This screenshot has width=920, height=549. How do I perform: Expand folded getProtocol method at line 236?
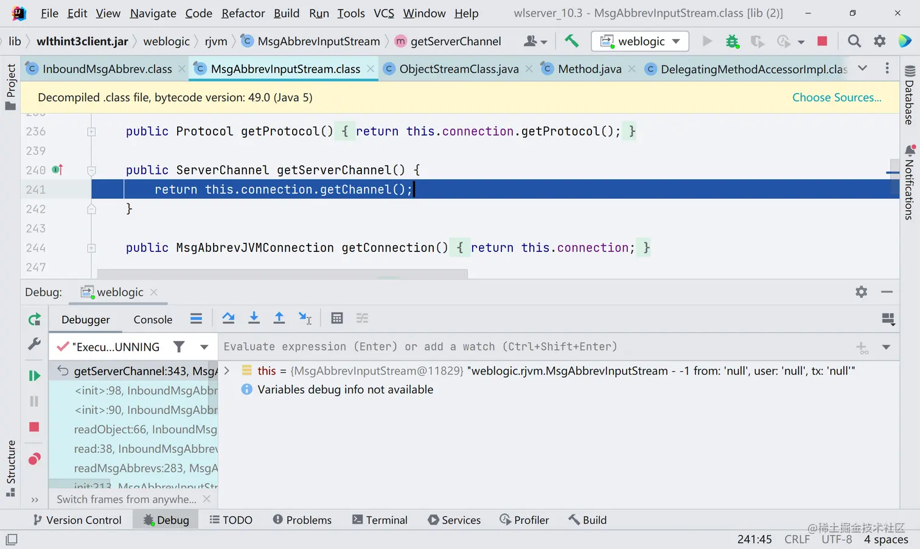click(91, 131)
